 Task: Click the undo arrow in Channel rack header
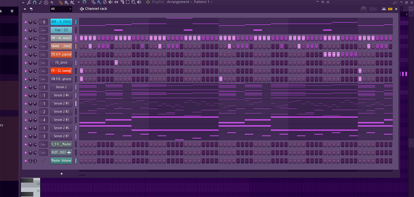coord(31,9)
